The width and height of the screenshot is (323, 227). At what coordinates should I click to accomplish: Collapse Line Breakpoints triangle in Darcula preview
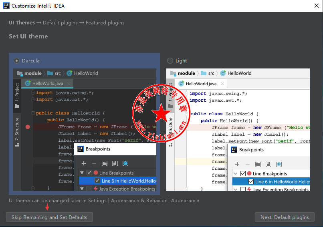click(82, 173)
